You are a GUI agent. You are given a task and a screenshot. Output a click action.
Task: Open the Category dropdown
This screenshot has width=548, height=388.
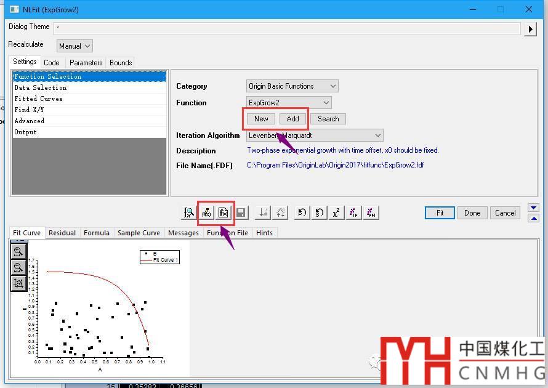[292, 86]
